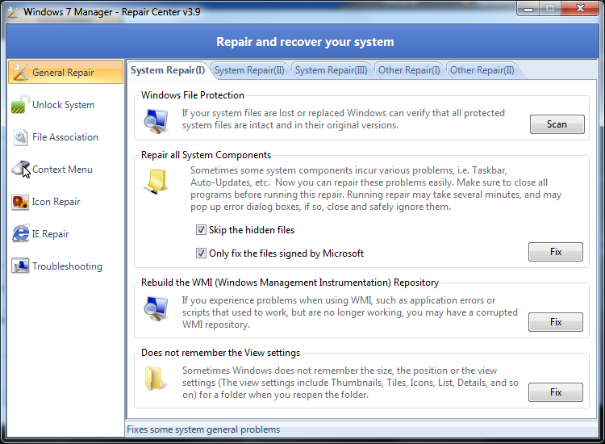605x444 pixels.
Task: Open the System Repair(III) tab
Action: [331, 71]
